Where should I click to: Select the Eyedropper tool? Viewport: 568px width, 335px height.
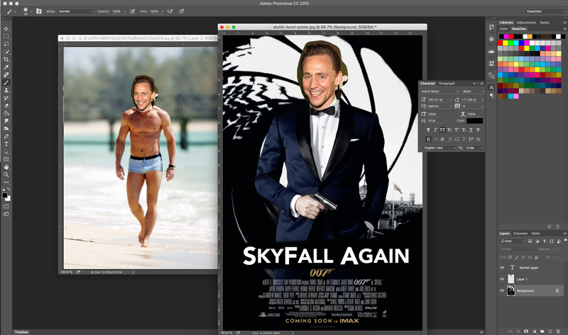pyautogui.click(x=6, y=67)
